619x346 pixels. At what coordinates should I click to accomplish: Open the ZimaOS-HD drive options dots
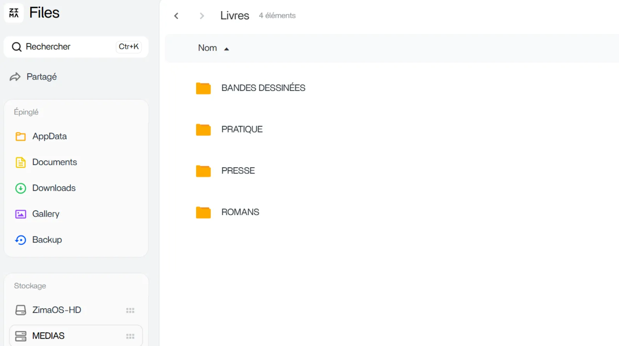(x=130, y=310)
